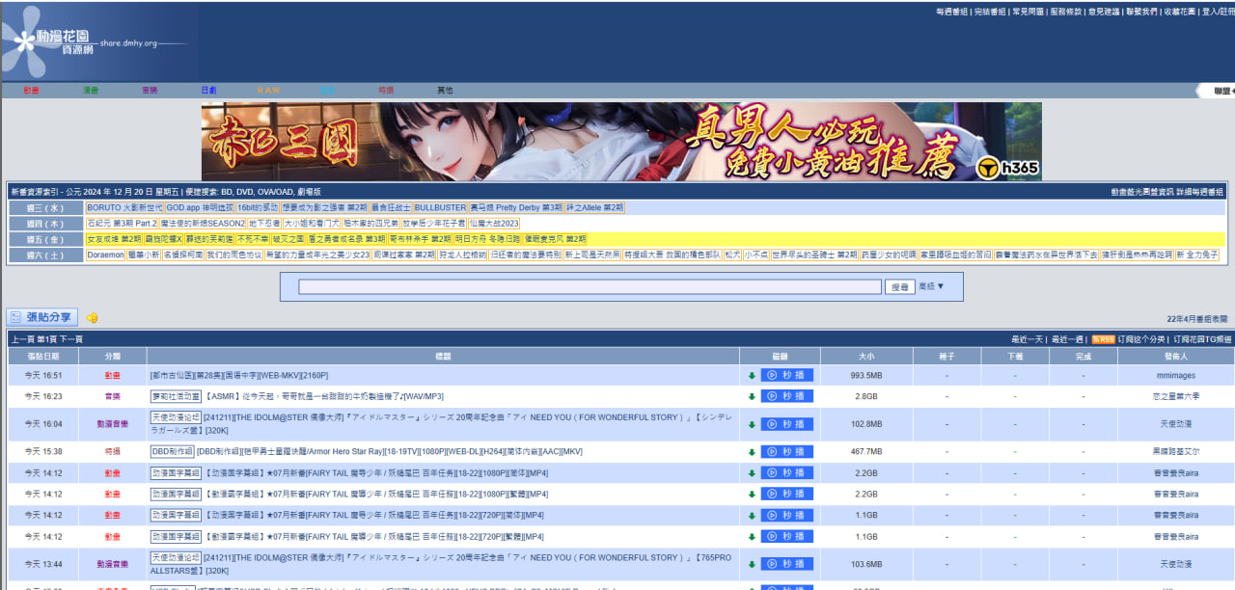The height and width of the screenshot is (590, 1235).
Task: Click the 赤色三國 advertisement banner
Action: pos(621,142)
